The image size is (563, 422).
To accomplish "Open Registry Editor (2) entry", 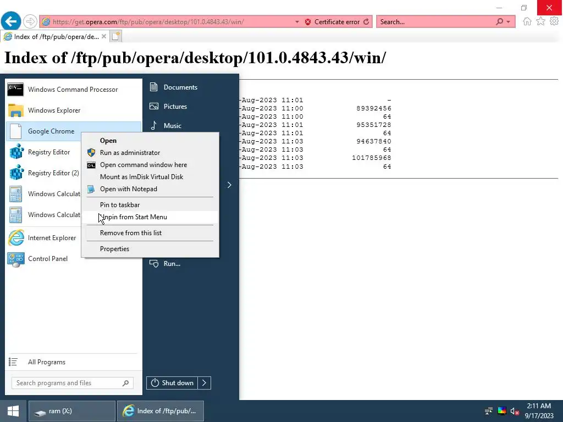I will coord(43,173).
